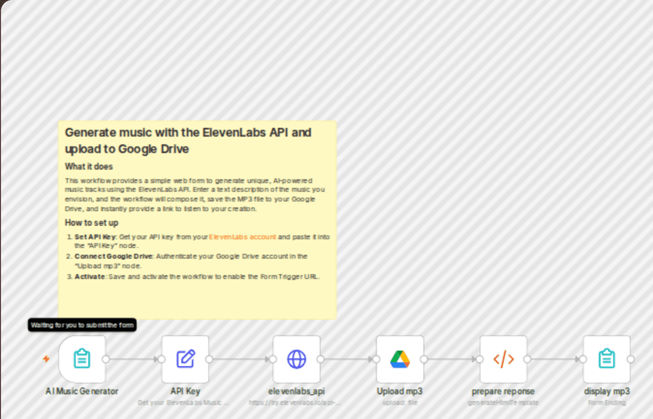The image size is (653, 419).
Task: Click the 'elevenlabs_api' node label
Action: click(x=296, y=391)
